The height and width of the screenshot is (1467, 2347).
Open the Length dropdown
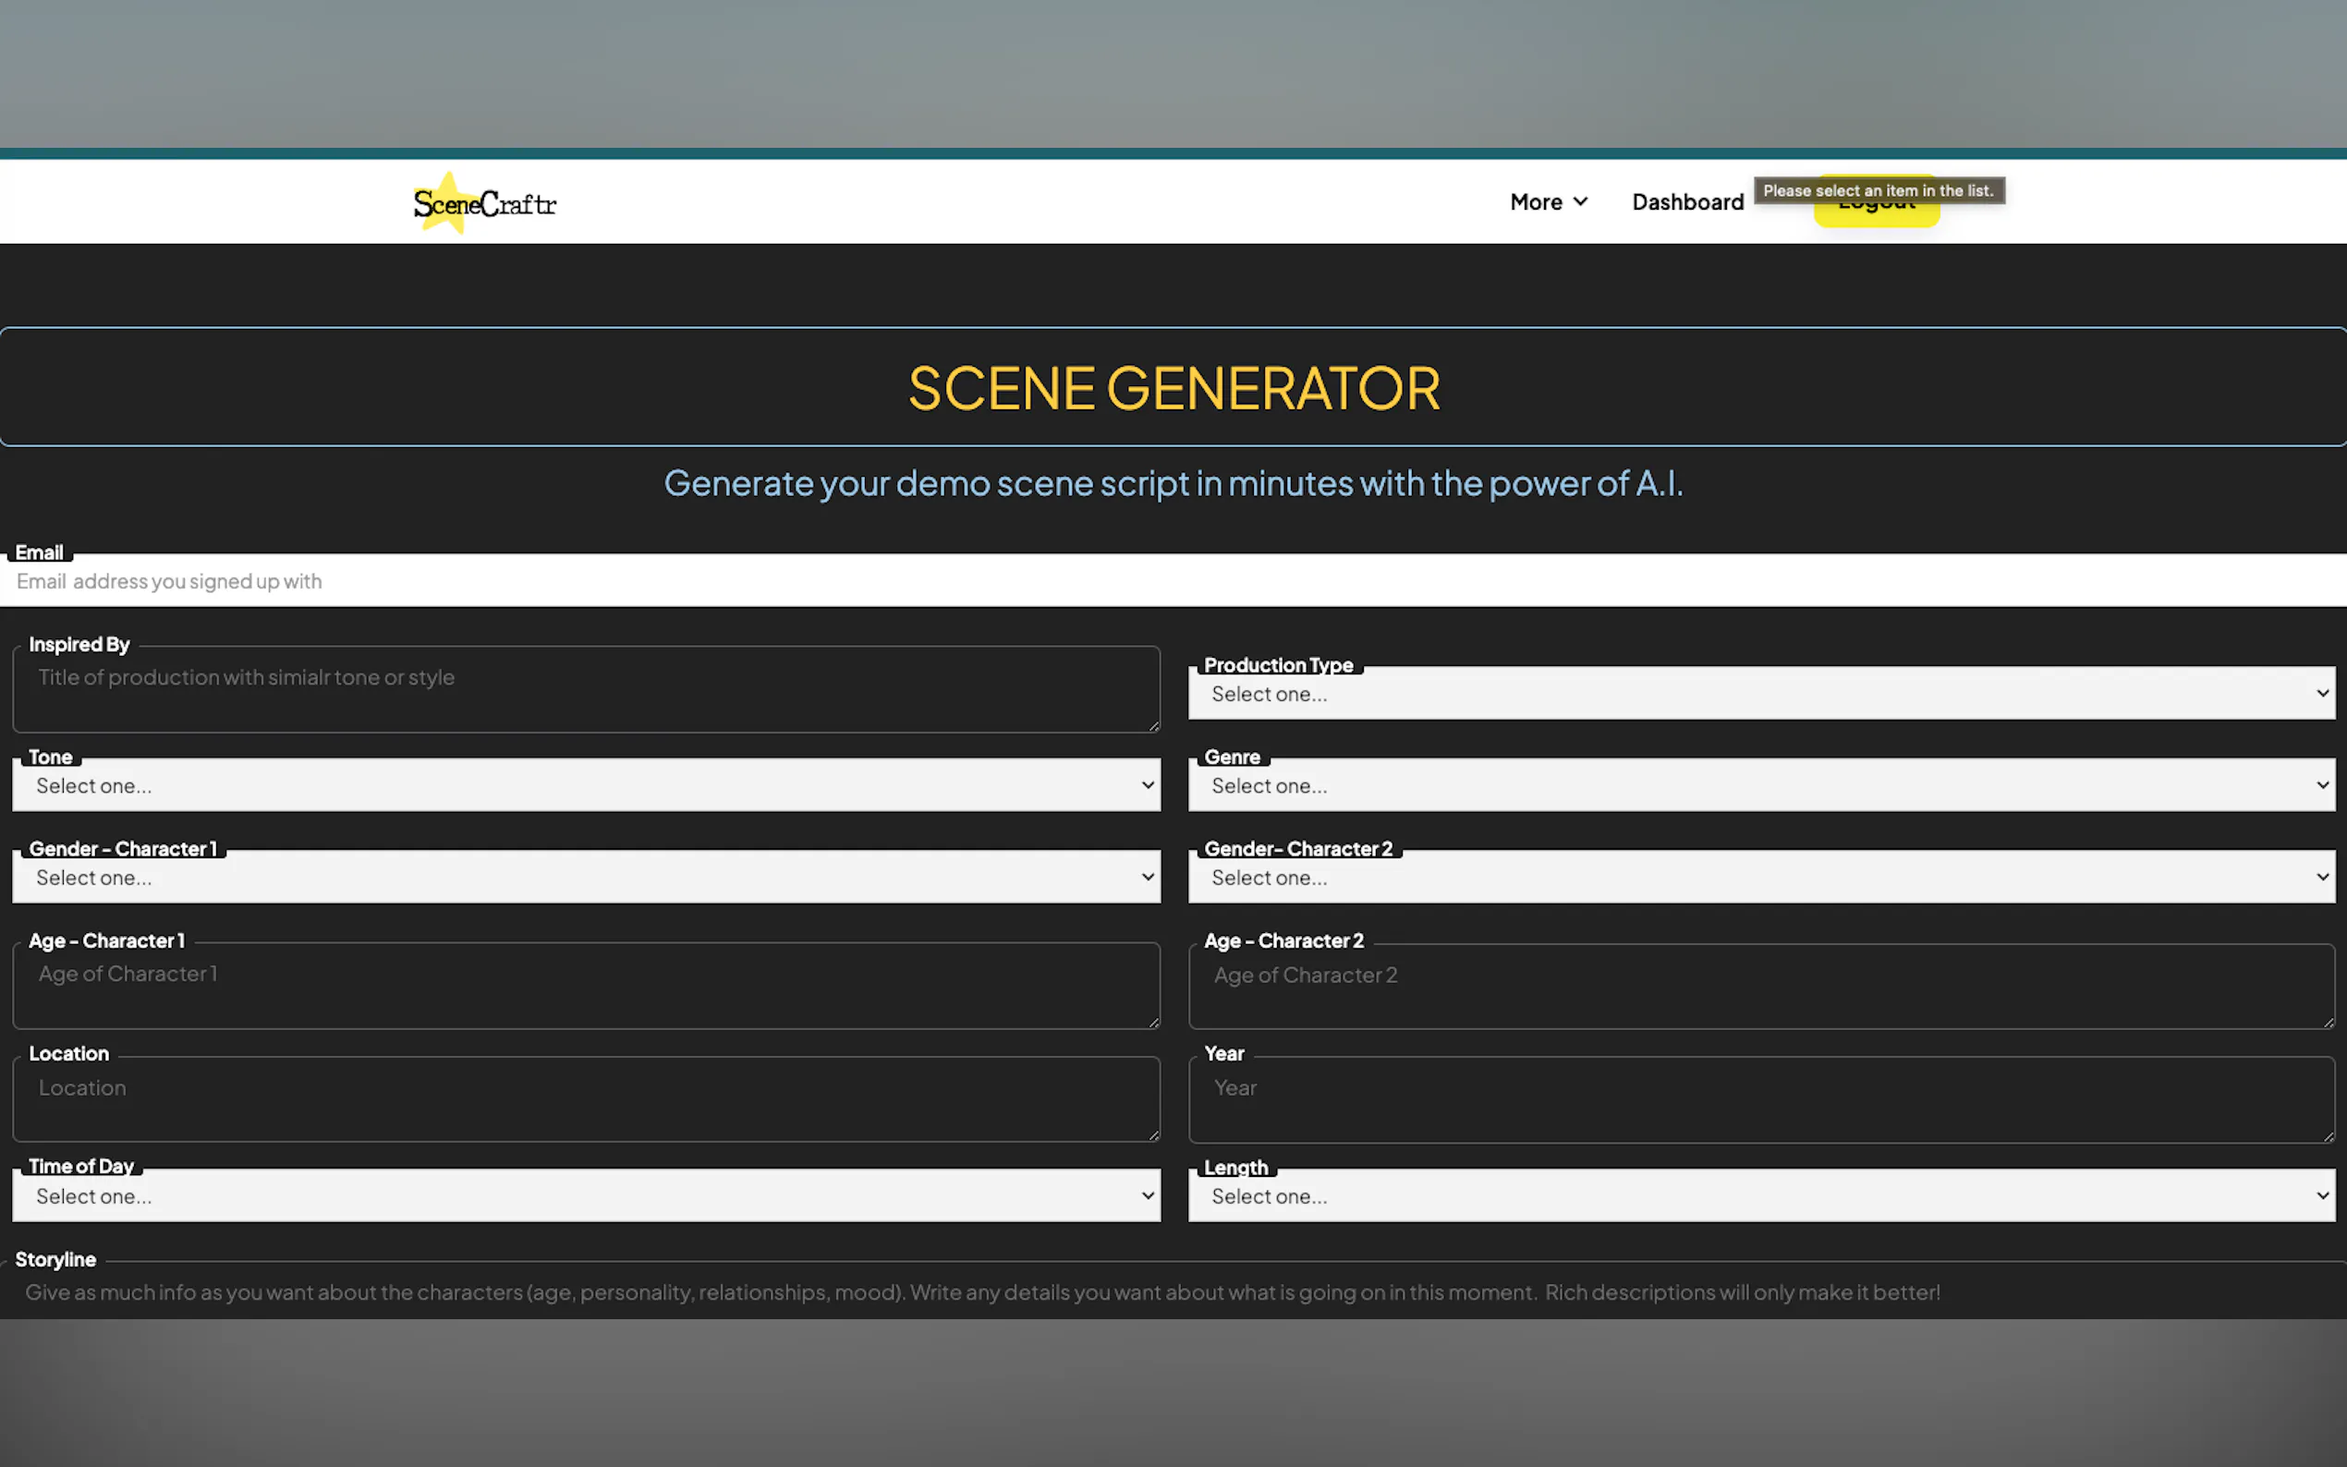[x=1760, y=1195]
